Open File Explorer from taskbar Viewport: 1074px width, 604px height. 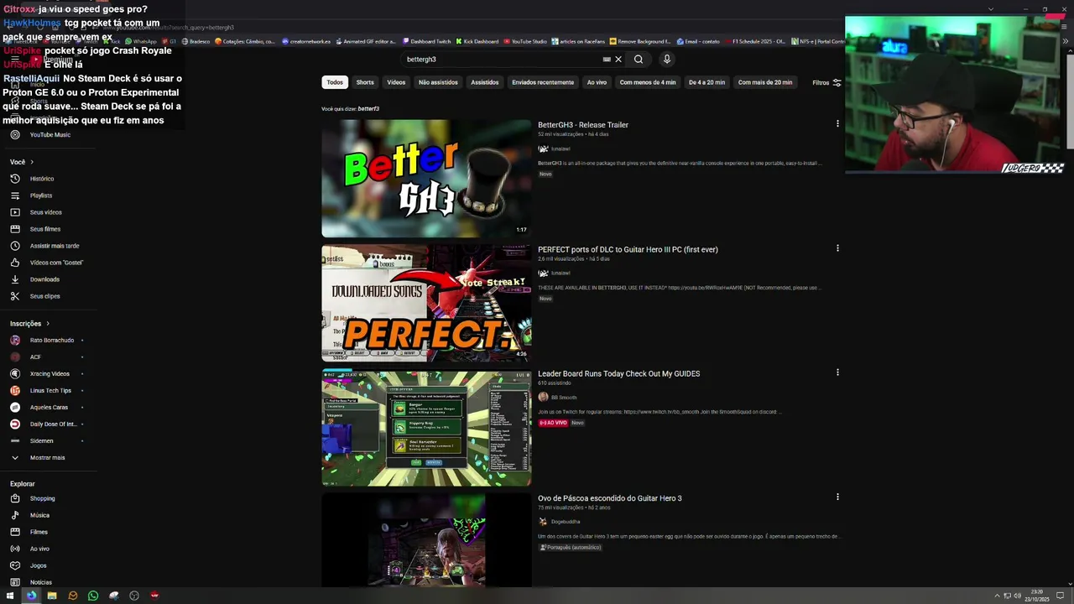(52, 596)
